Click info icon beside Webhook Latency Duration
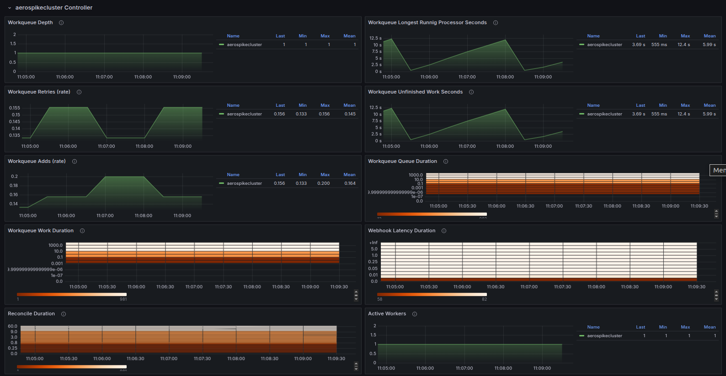The width and height of the screenshot is (726, 376). 444,231
